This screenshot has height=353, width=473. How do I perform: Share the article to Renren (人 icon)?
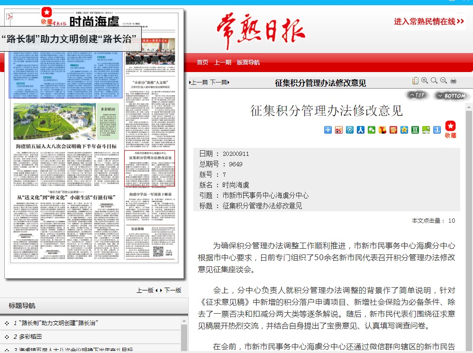click(x=361, y=130)
